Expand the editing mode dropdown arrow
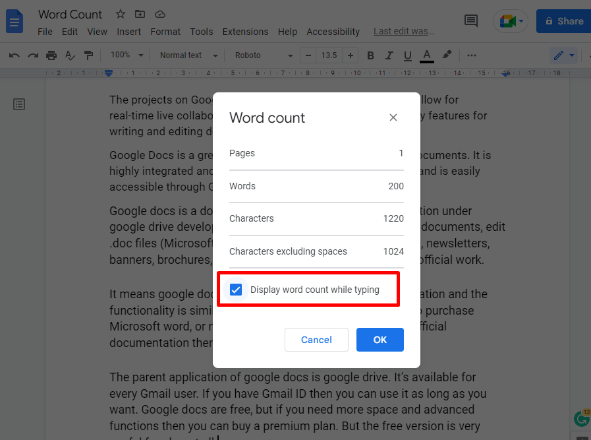Viewport: 591px width, 440px height. tap(572, 55)
